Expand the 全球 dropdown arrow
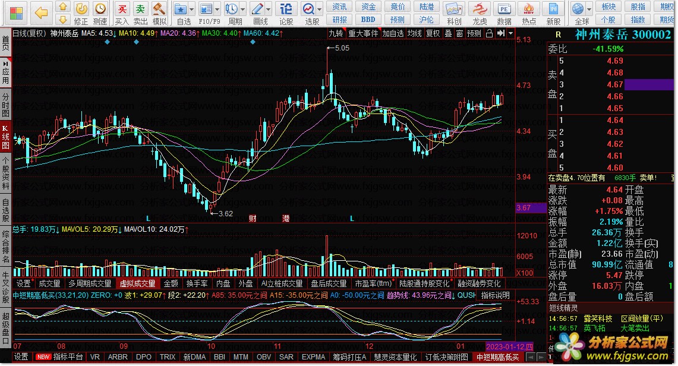Image resolution: width=678 pixels, height=366 pixels. 589,9
